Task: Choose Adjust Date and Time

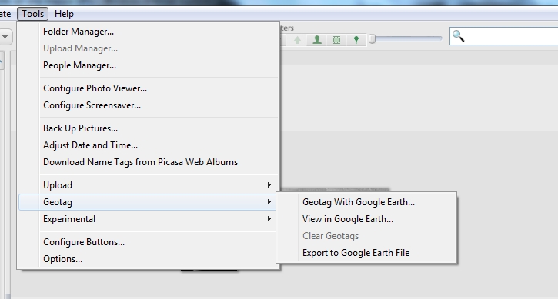Action: 149,145
